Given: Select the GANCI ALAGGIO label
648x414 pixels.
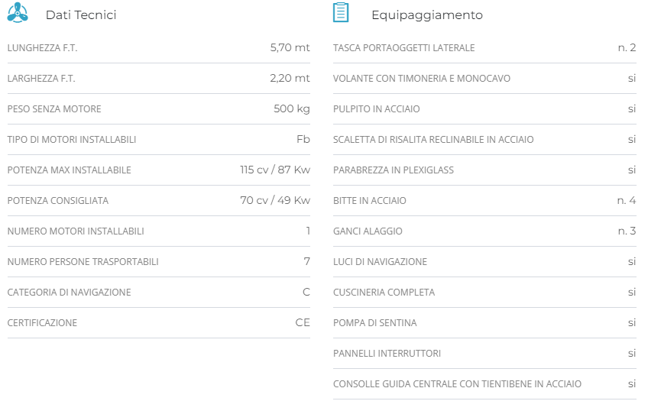Looking at the screenshot, I should (368, 231).
